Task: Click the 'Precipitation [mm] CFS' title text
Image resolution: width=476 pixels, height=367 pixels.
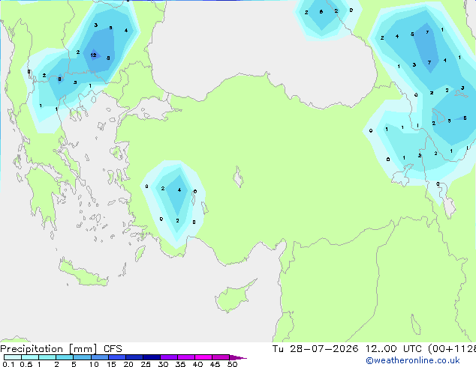Action: 61,349
